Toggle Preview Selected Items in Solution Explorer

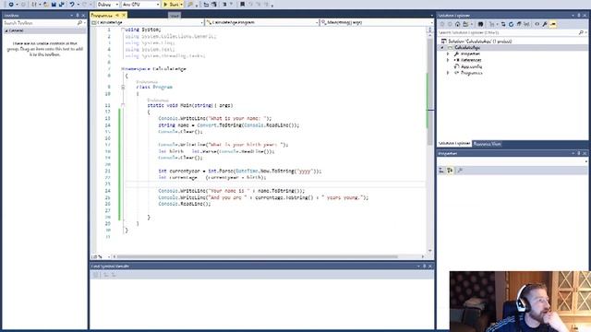553,24
